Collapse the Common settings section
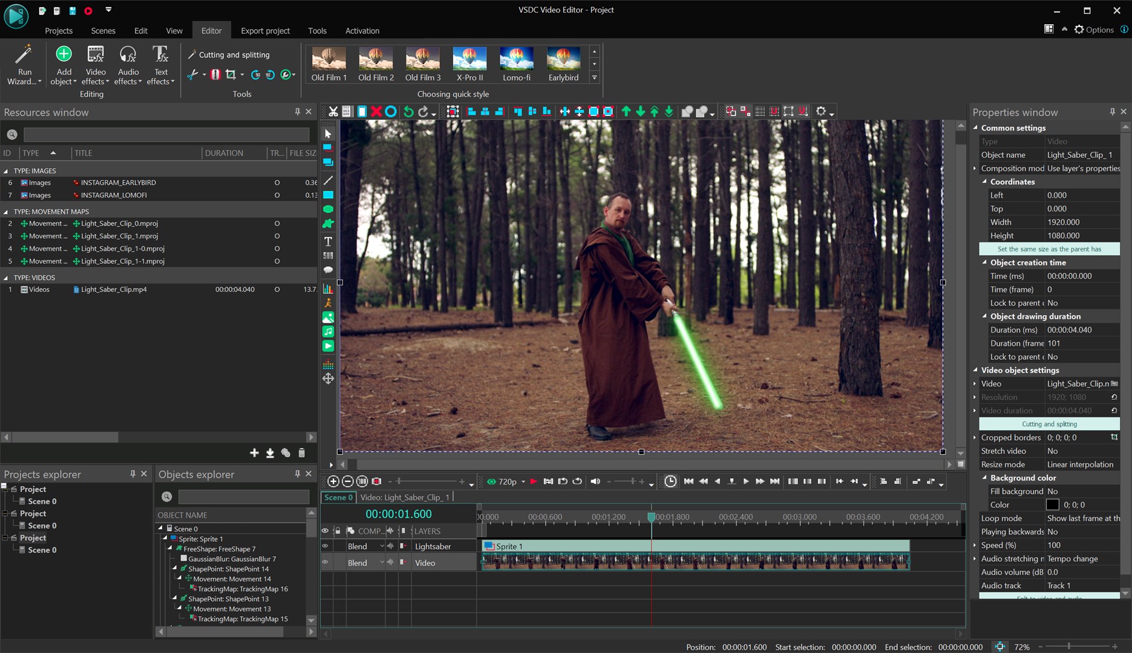Image resolution: width=1132 pixels, height=653 pixels. tap(975, 128)
